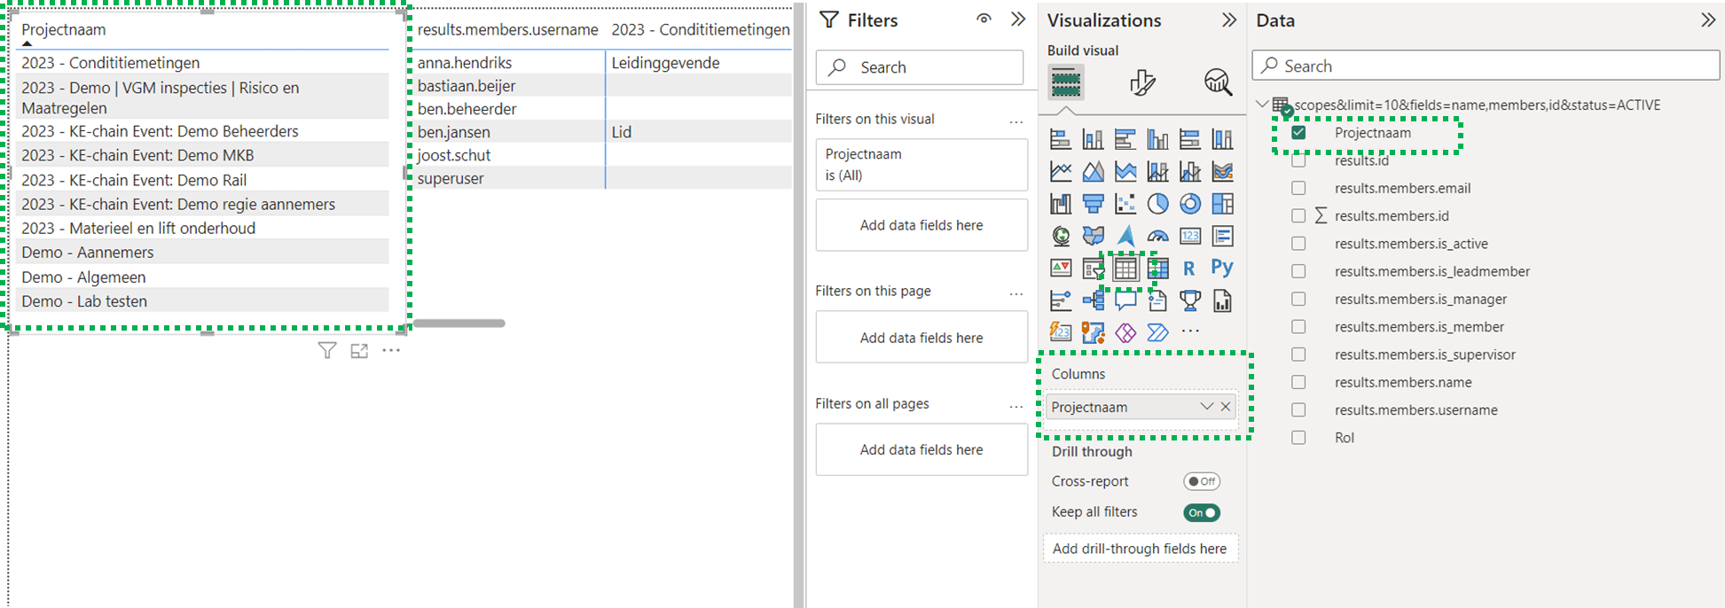Open the Format visual brush tab
1725x608 pixels.
tap(1142, 83)
